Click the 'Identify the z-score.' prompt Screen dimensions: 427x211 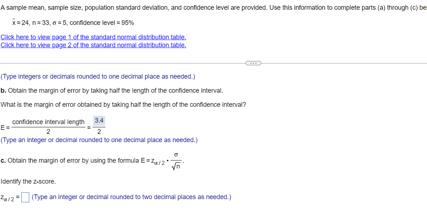(28, 181)
